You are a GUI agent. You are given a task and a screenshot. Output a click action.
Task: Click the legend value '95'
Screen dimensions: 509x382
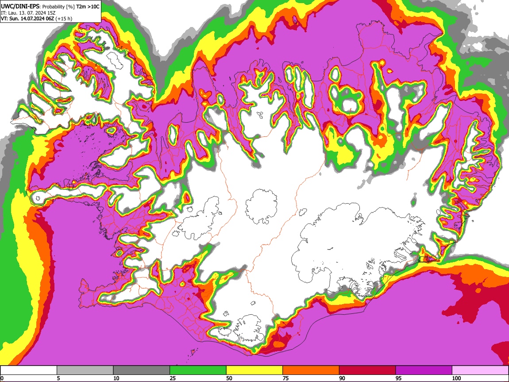coord(398,378)
